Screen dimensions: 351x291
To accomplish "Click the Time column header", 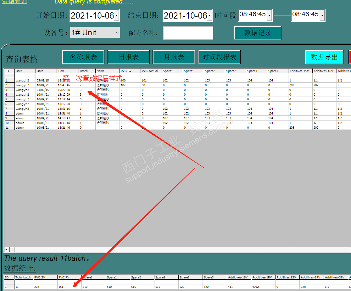I will click(x=68, y=71).
